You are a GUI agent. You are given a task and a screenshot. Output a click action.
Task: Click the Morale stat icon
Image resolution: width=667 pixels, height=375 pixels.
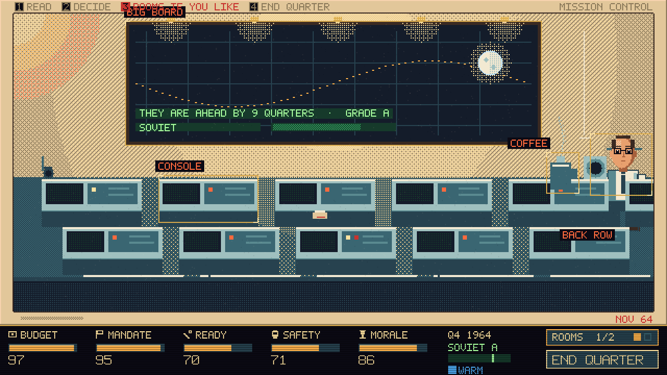point(363,335)
